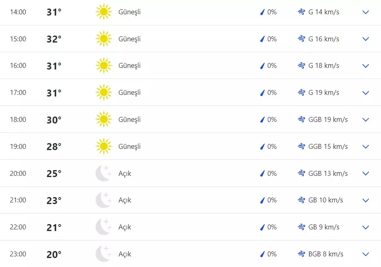
Task: Click the GGB 15 km/s wind text
Action: point(328,146)
